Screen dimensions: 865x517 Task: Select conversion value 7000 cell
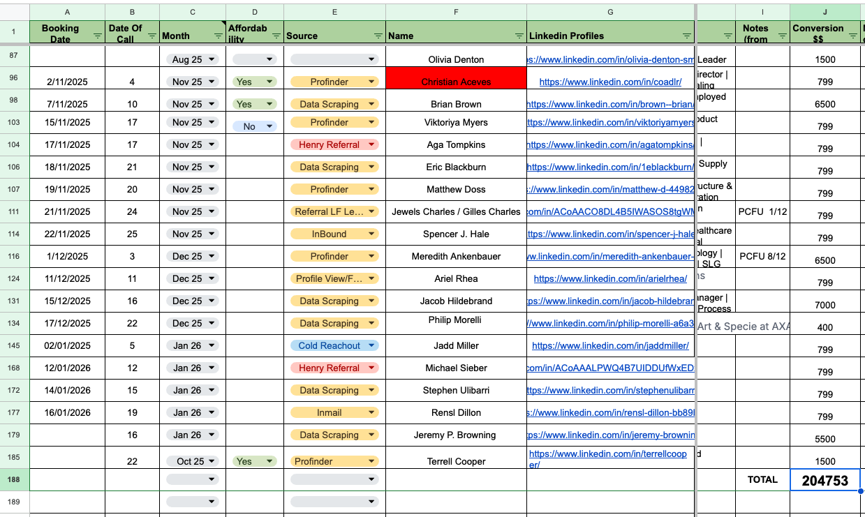(x=825, y=301)
